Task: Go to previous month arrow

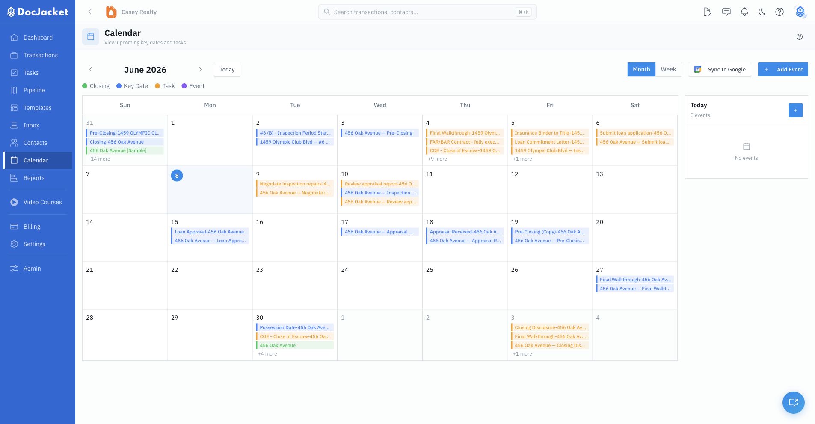Action: point(91,69)
